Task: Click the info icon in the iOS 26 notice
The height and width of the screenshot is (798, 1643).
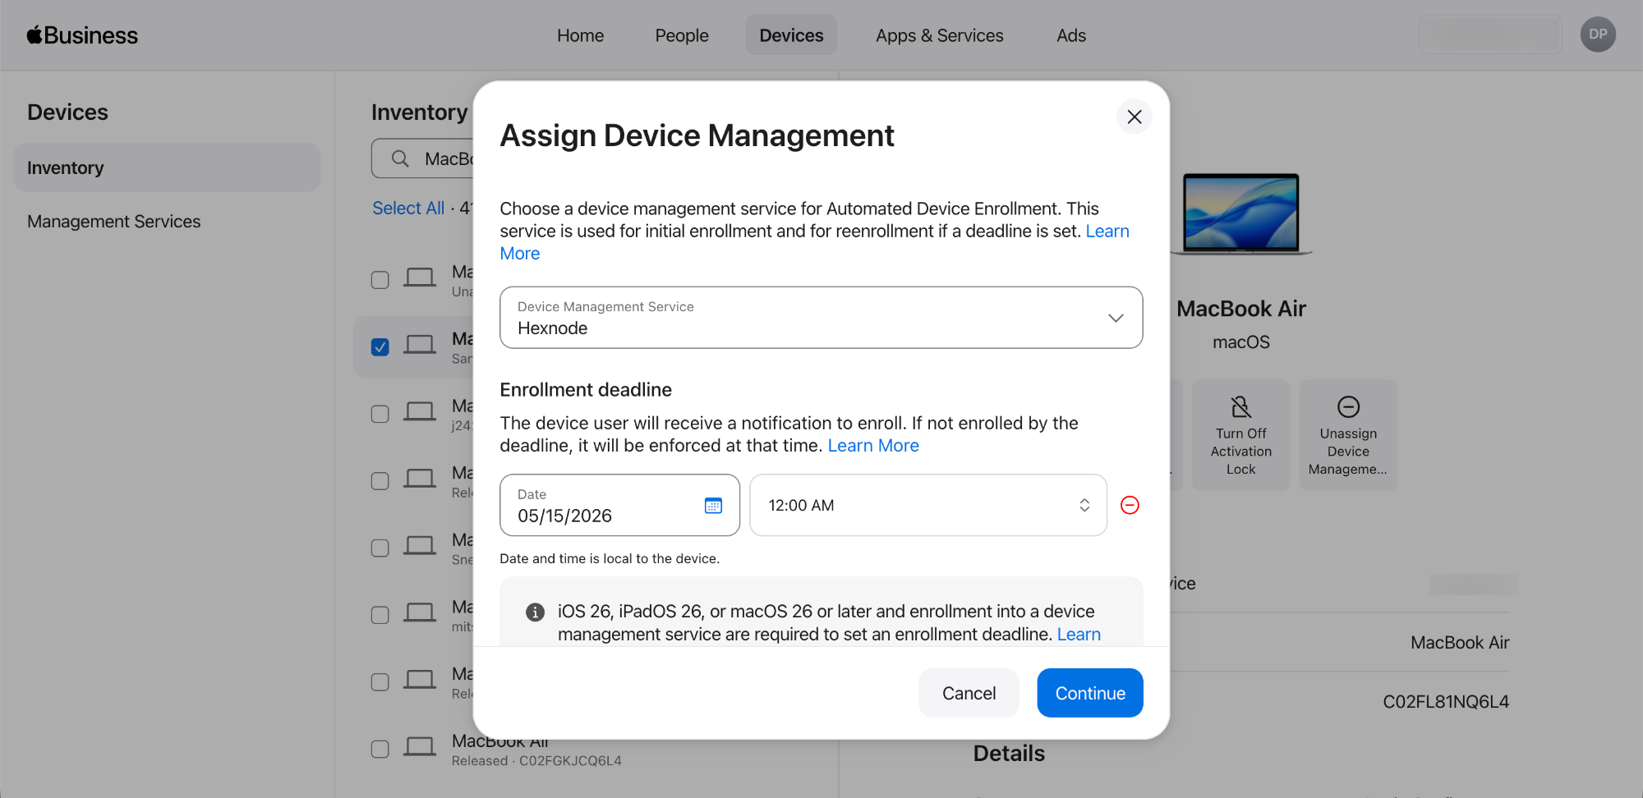Action: [535, 612]
